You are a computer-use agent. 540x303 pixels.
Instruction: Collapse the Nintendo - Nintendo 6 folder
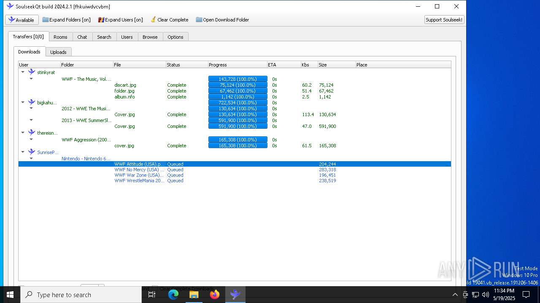pyautogui.click(x=31, y=159)
